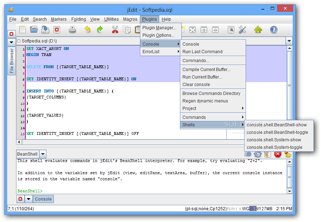Choose console.shell.System-toggle
Viewport: 321px width, 222px height.
click(x=279, y=147)
